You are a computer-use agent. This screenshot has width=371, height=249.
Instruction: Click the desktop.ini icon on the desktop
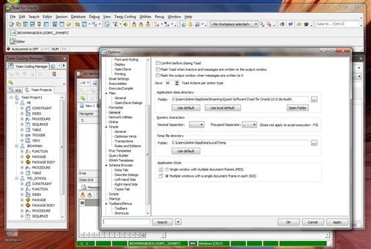click(11, 233)
